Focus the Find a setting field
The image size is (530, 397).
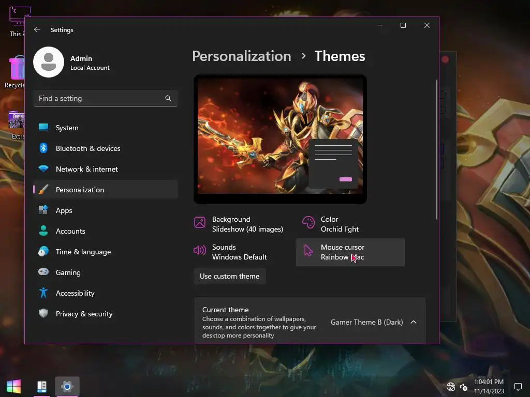pos(106,98)
